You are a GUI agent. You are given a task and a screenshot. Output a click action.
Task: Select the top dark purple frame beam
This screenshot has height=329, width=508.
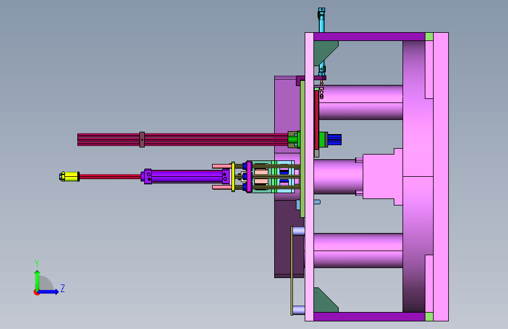coord(369,37)
